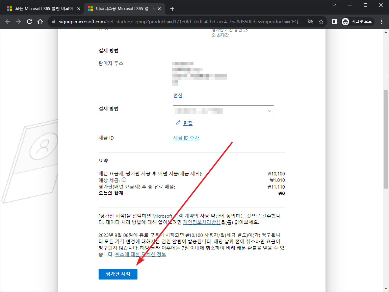Close the 비즈니스용 Microsoft 365 앱 tab
The image size is (389, 292).
click(159, 9)
